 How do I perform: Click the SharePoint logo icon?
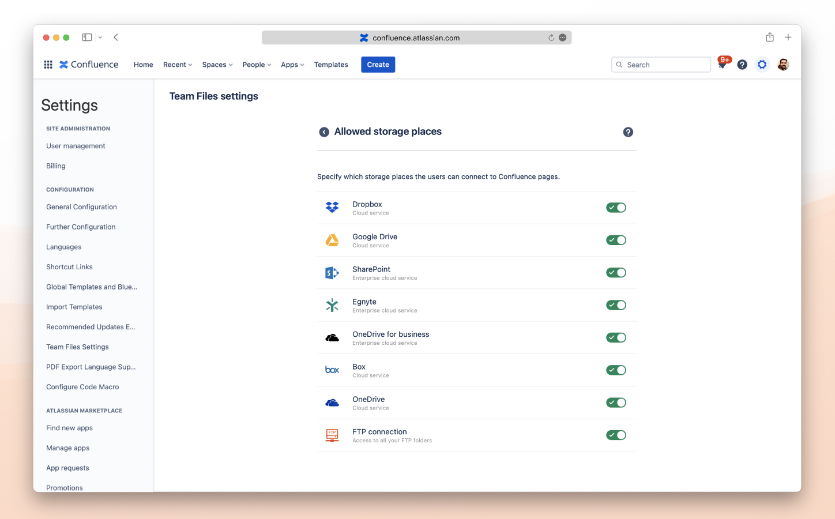click(332, 273)
